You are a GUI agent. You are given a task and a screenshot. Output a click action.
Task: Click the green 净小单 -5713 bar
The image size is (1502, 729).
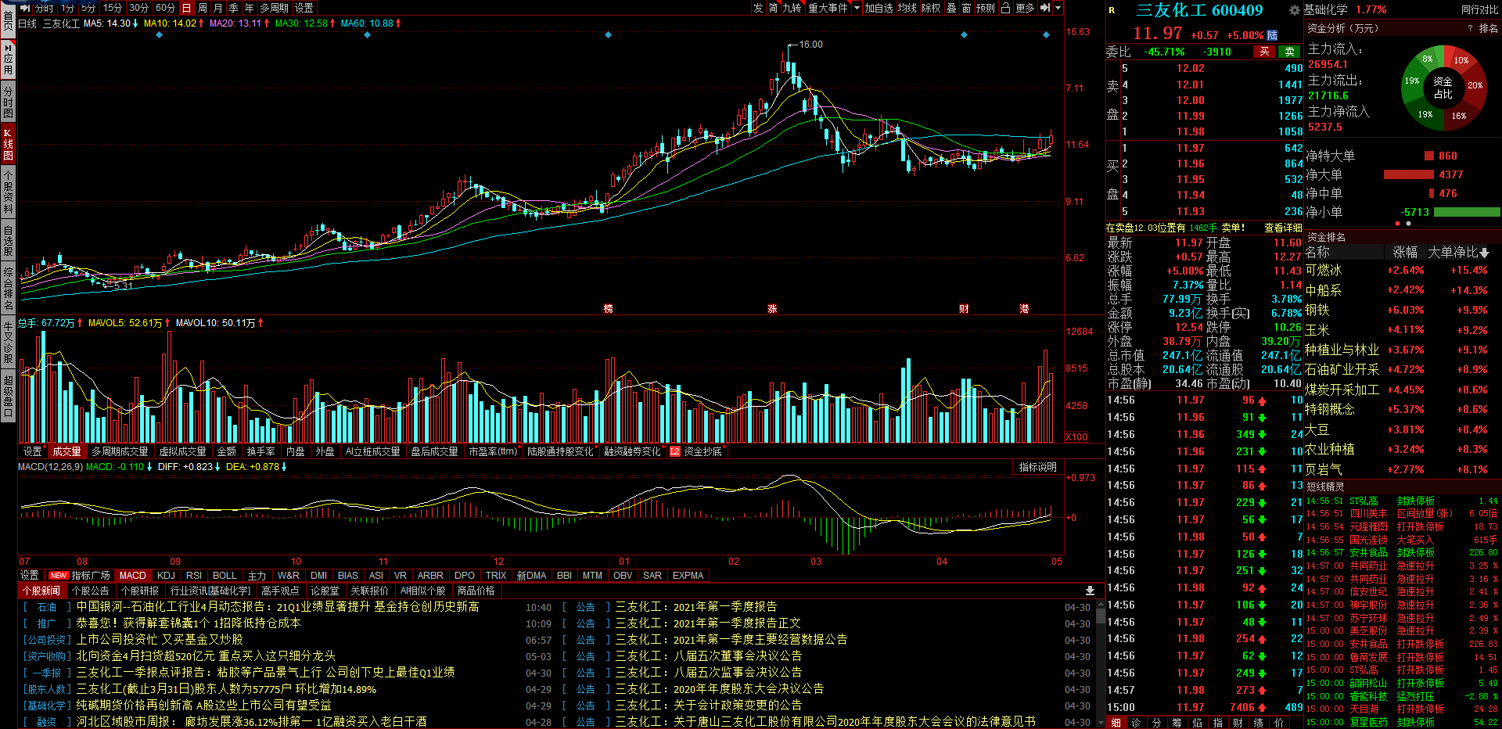1467,212
